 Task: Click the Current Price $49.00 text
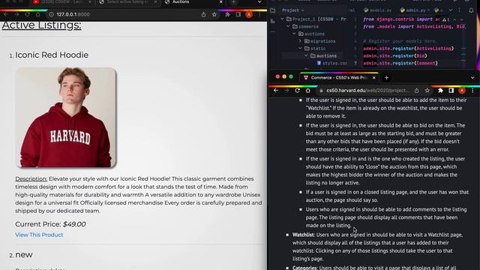pos(50,224)
